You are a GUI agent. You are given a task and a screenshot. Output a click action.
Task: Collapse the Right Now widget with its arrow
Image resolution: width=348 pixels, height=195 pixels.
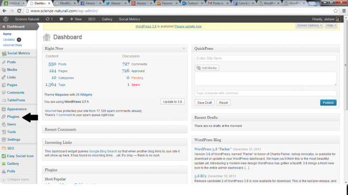[184, 48]
